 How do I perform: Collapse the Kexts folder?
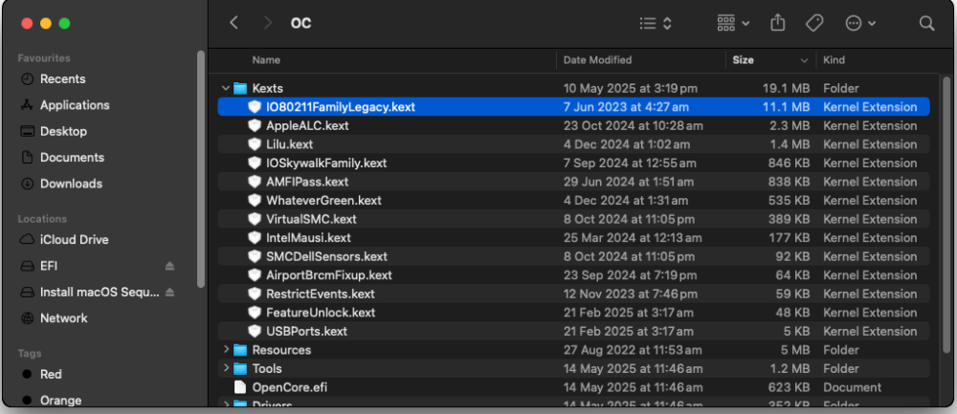click(226, 88)
